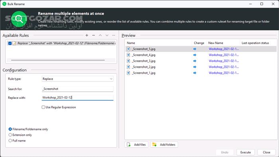Click new name for _Screenshot_1.jpg row
The image size is (279, 157).
[x=224, y=73]
